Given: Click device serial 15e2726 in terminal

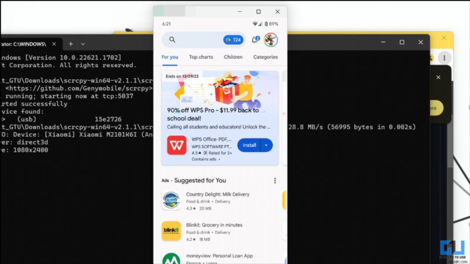Looking at the screenshot, I should [x=108, y=119].
